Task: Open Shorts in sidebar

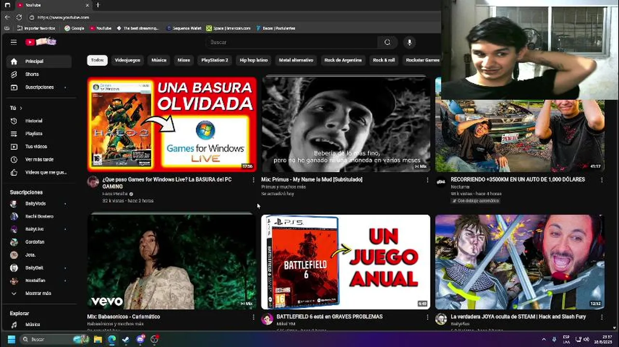Action: pos(39,74)
